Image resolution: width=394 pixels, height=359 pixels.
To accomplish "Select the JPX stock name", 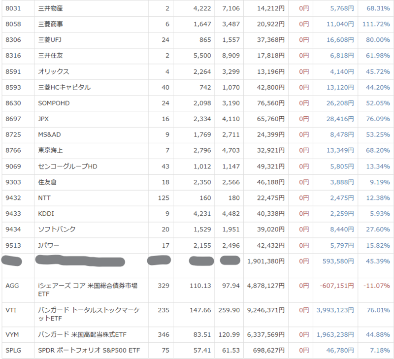I will 43,119.
